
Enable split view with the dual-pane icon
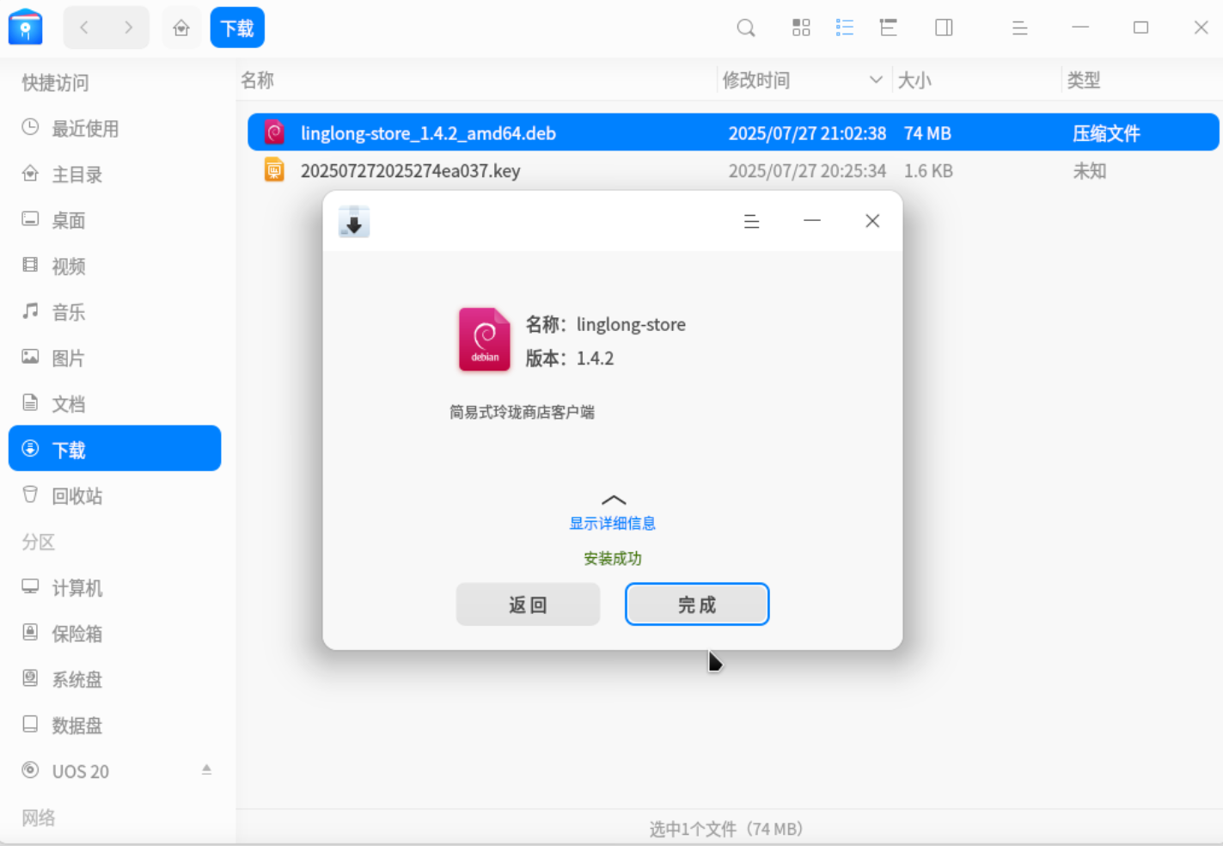(x=943, y=28)
